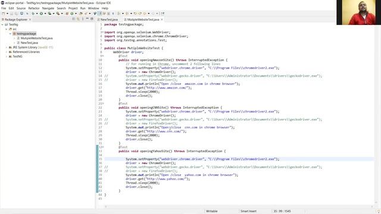Click the editor's horizontal scrollbar
381x214 pixels.
[238, 206]
